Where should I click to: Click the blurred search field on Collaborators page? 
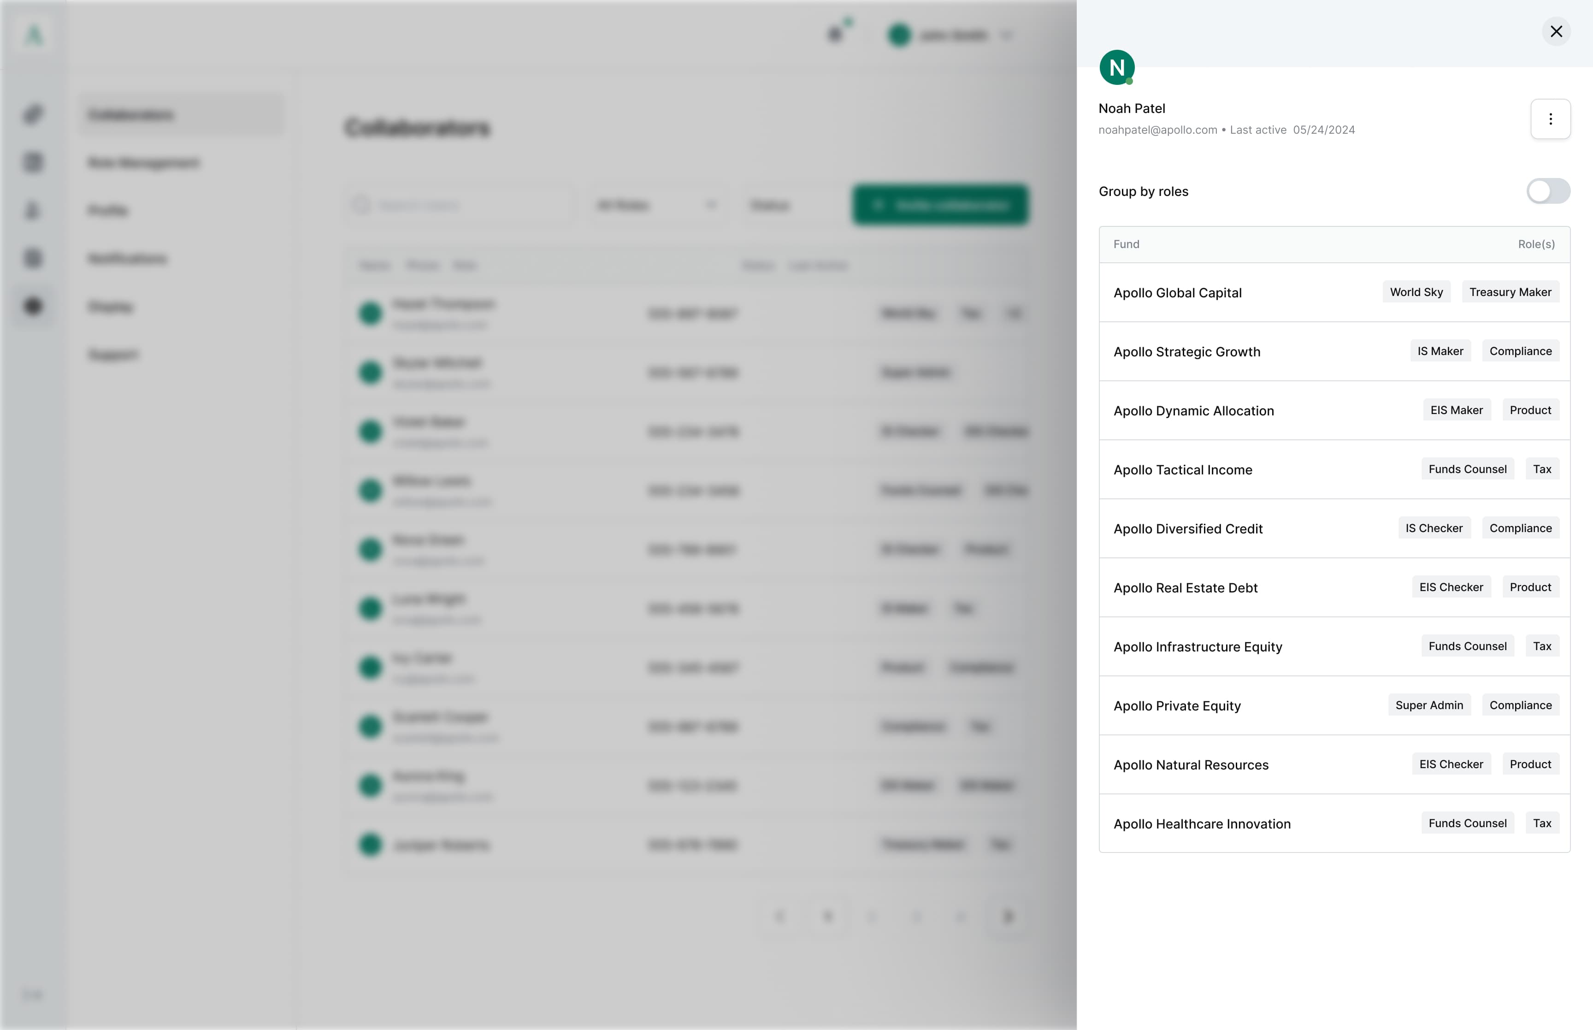[460, 205]
